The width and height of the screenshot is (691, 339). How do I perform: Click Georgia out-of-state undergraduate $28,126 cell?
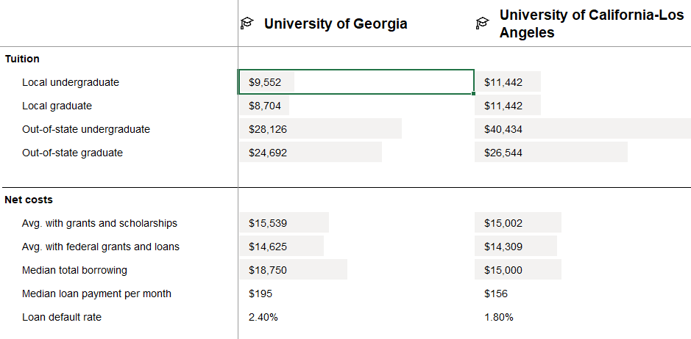[x=268, y=129]
